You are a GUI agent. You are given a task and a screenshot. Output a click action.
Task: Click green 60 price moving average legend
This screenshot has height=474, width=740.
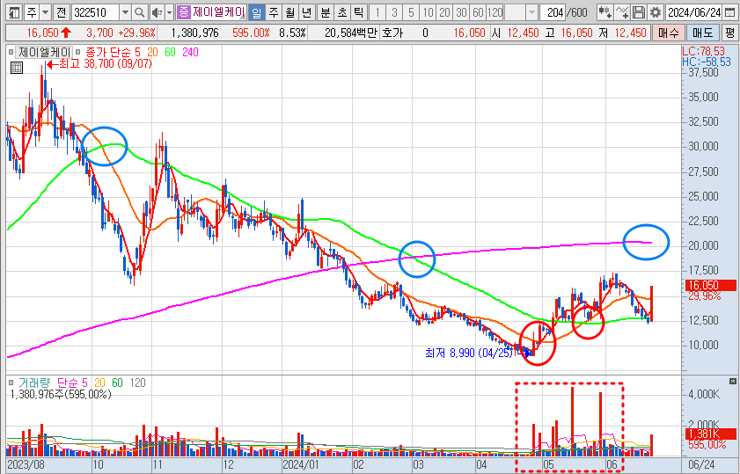[x=170, y=52]
